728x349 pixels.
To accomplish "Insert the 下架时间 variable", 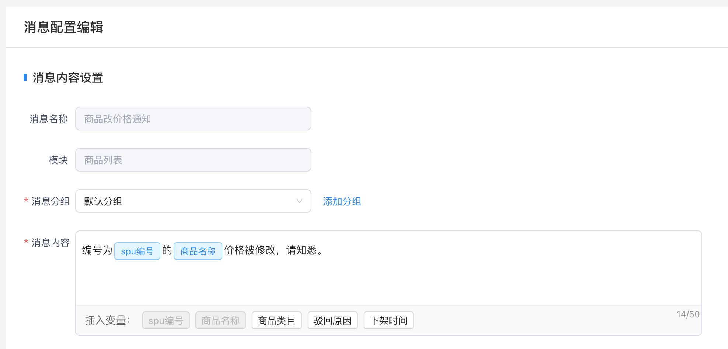I will [388, 320].
